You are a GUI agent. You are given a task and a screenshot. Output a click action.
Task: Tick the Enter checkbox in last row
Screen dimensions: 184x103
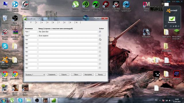(x=100, y=68)
